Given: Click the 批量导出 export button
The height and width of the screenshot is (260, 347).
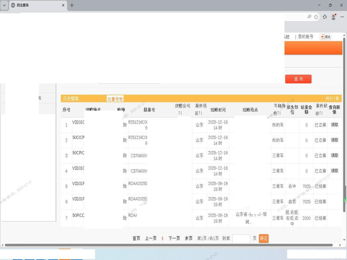Looking at the screenshot, I should [115, 99].
